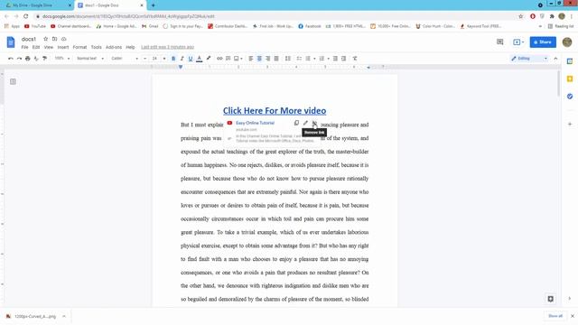Click the Explore button at bottom right
578x325 pixels.
550,299
